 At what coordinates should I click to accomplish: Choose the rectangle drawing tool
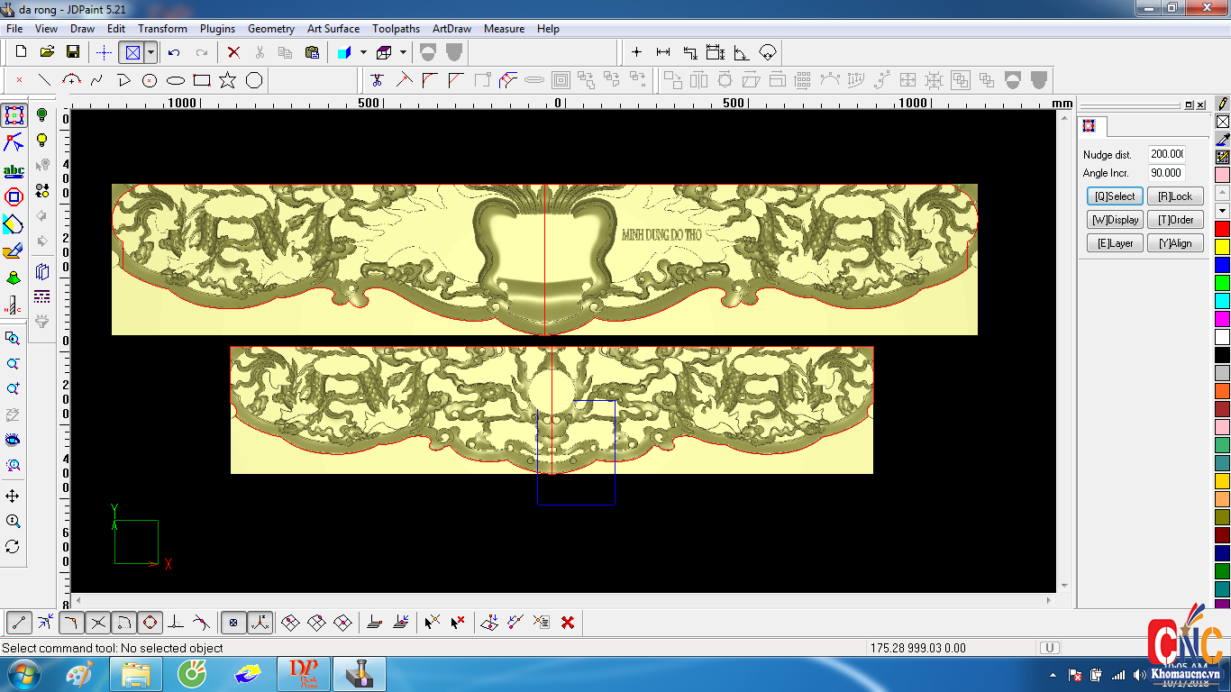(x=202, y=80)
